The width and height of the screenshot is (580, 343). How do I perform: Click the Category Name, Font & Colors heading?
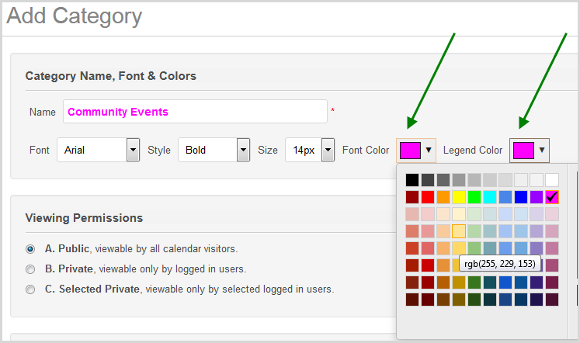coord(110,76)
